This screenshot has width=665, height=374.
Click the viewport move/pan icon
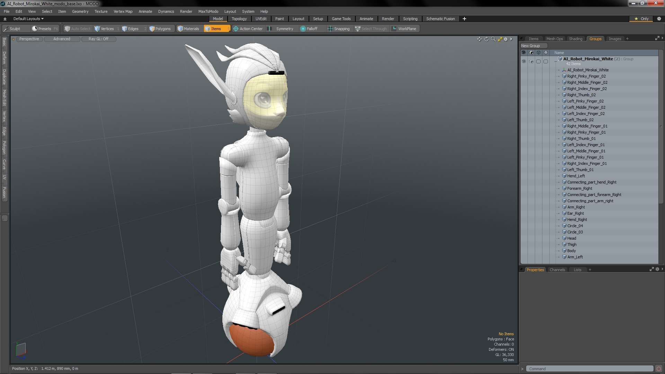coord(479,39)
